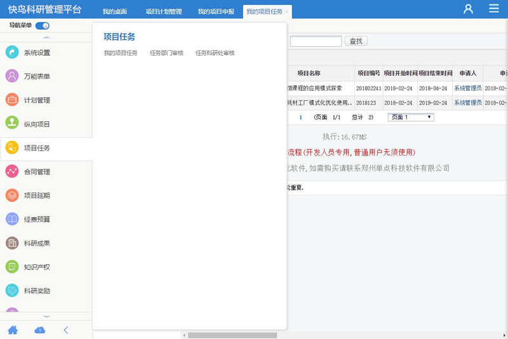Click the 计划管理 briefcase icon

[12, 100]
